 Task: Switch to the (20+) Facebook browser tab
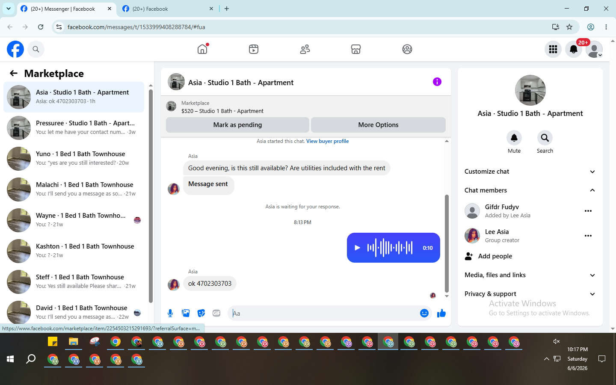[x=168, y=9]
